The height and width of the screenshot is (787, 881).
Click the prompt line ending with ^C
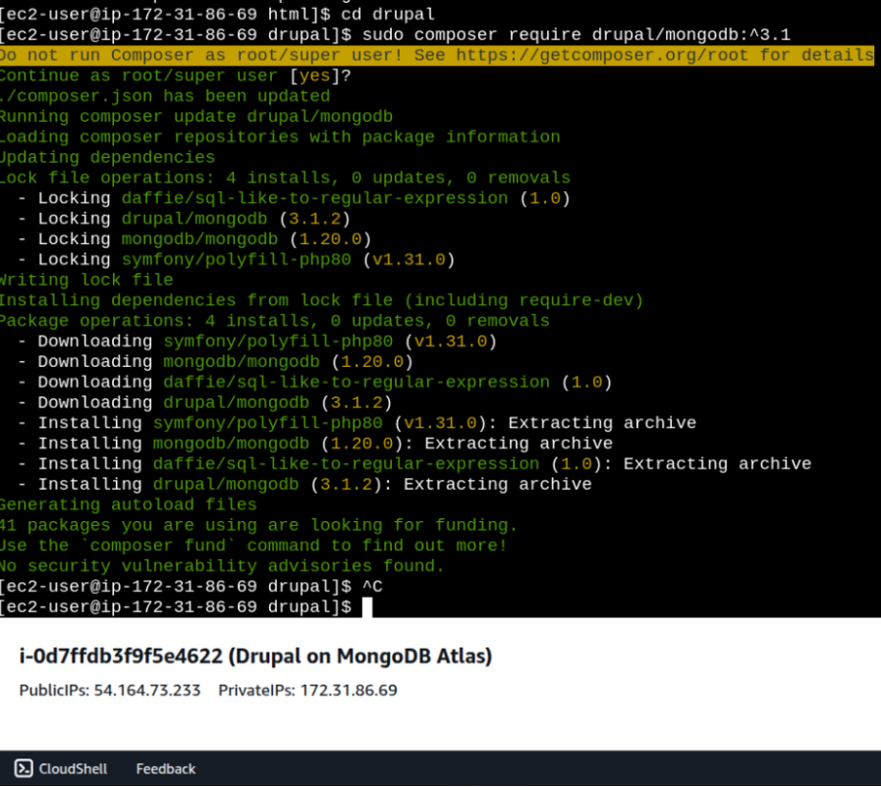(x=192, y=587)
